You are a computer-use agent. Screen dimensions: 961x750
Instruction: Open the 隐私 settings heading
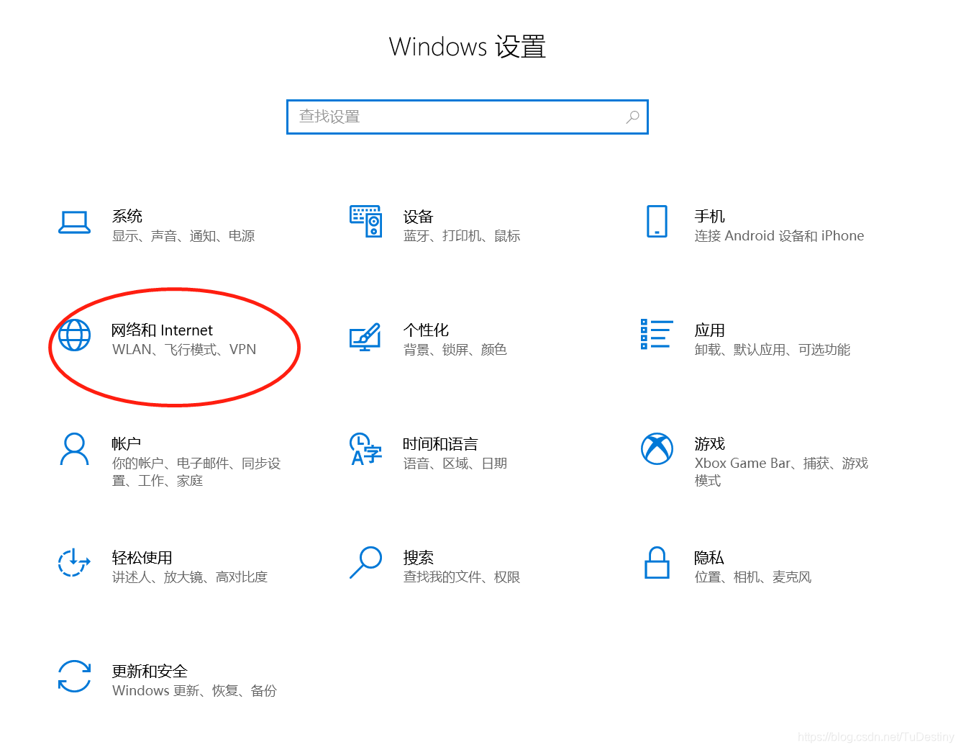pos(709,558)
